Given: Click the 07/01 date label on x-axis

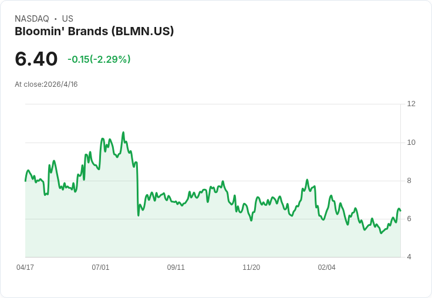Looking at the screenshot, I should point(100,267).
